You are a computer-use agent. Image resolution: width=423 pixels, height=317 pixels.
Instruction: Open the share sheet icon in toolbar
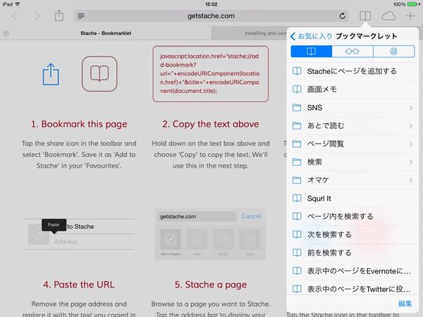pyautogui.click(x=59, y=15)
